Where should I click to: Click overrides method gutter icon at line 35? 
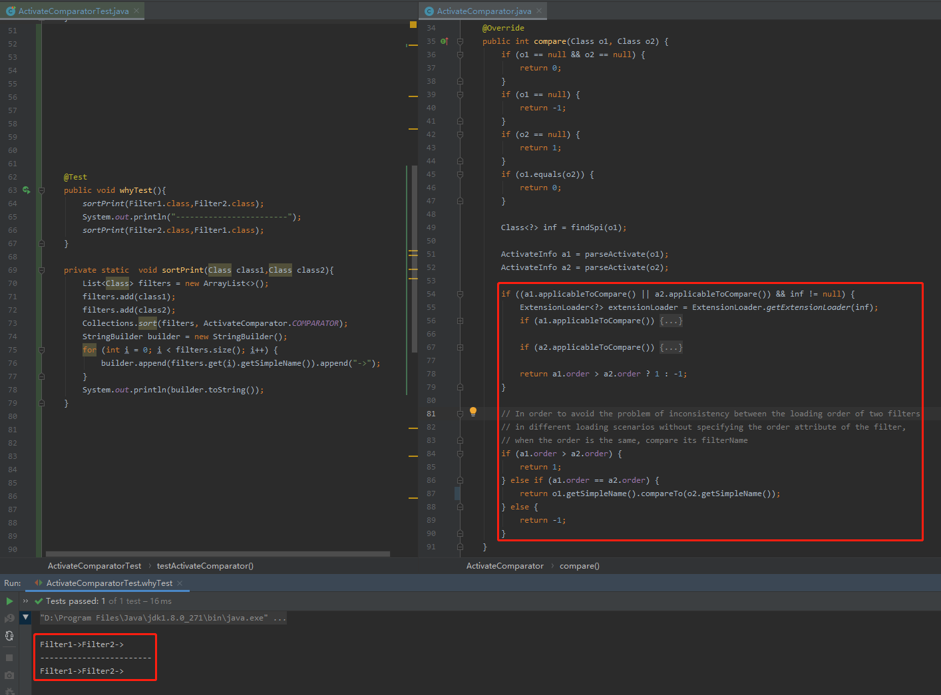coord(445,41)
